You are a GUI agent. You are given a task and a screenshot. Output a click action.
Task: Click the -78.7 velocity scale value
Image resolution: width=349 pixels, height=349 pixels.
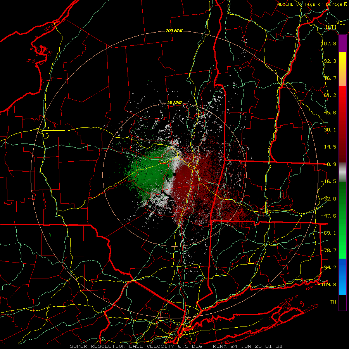(x=329, y=251)
